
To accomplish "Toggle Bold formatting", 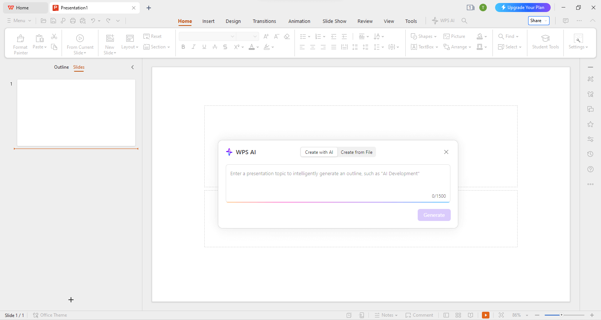I will point(183,47).
